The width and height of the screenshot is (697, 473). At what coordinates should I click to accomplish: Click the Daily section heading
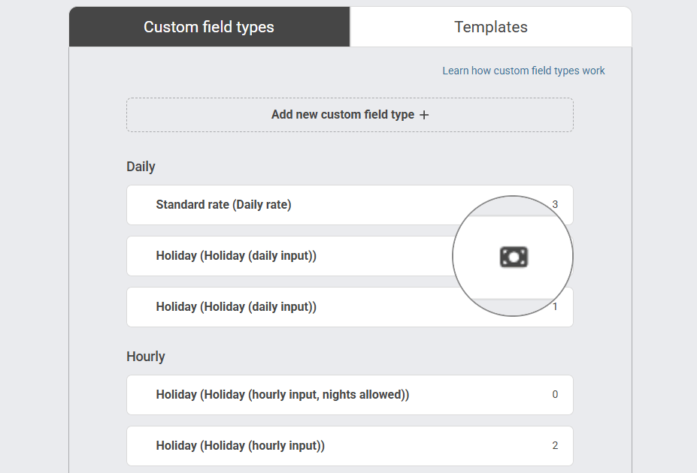(x=141, y=166)
